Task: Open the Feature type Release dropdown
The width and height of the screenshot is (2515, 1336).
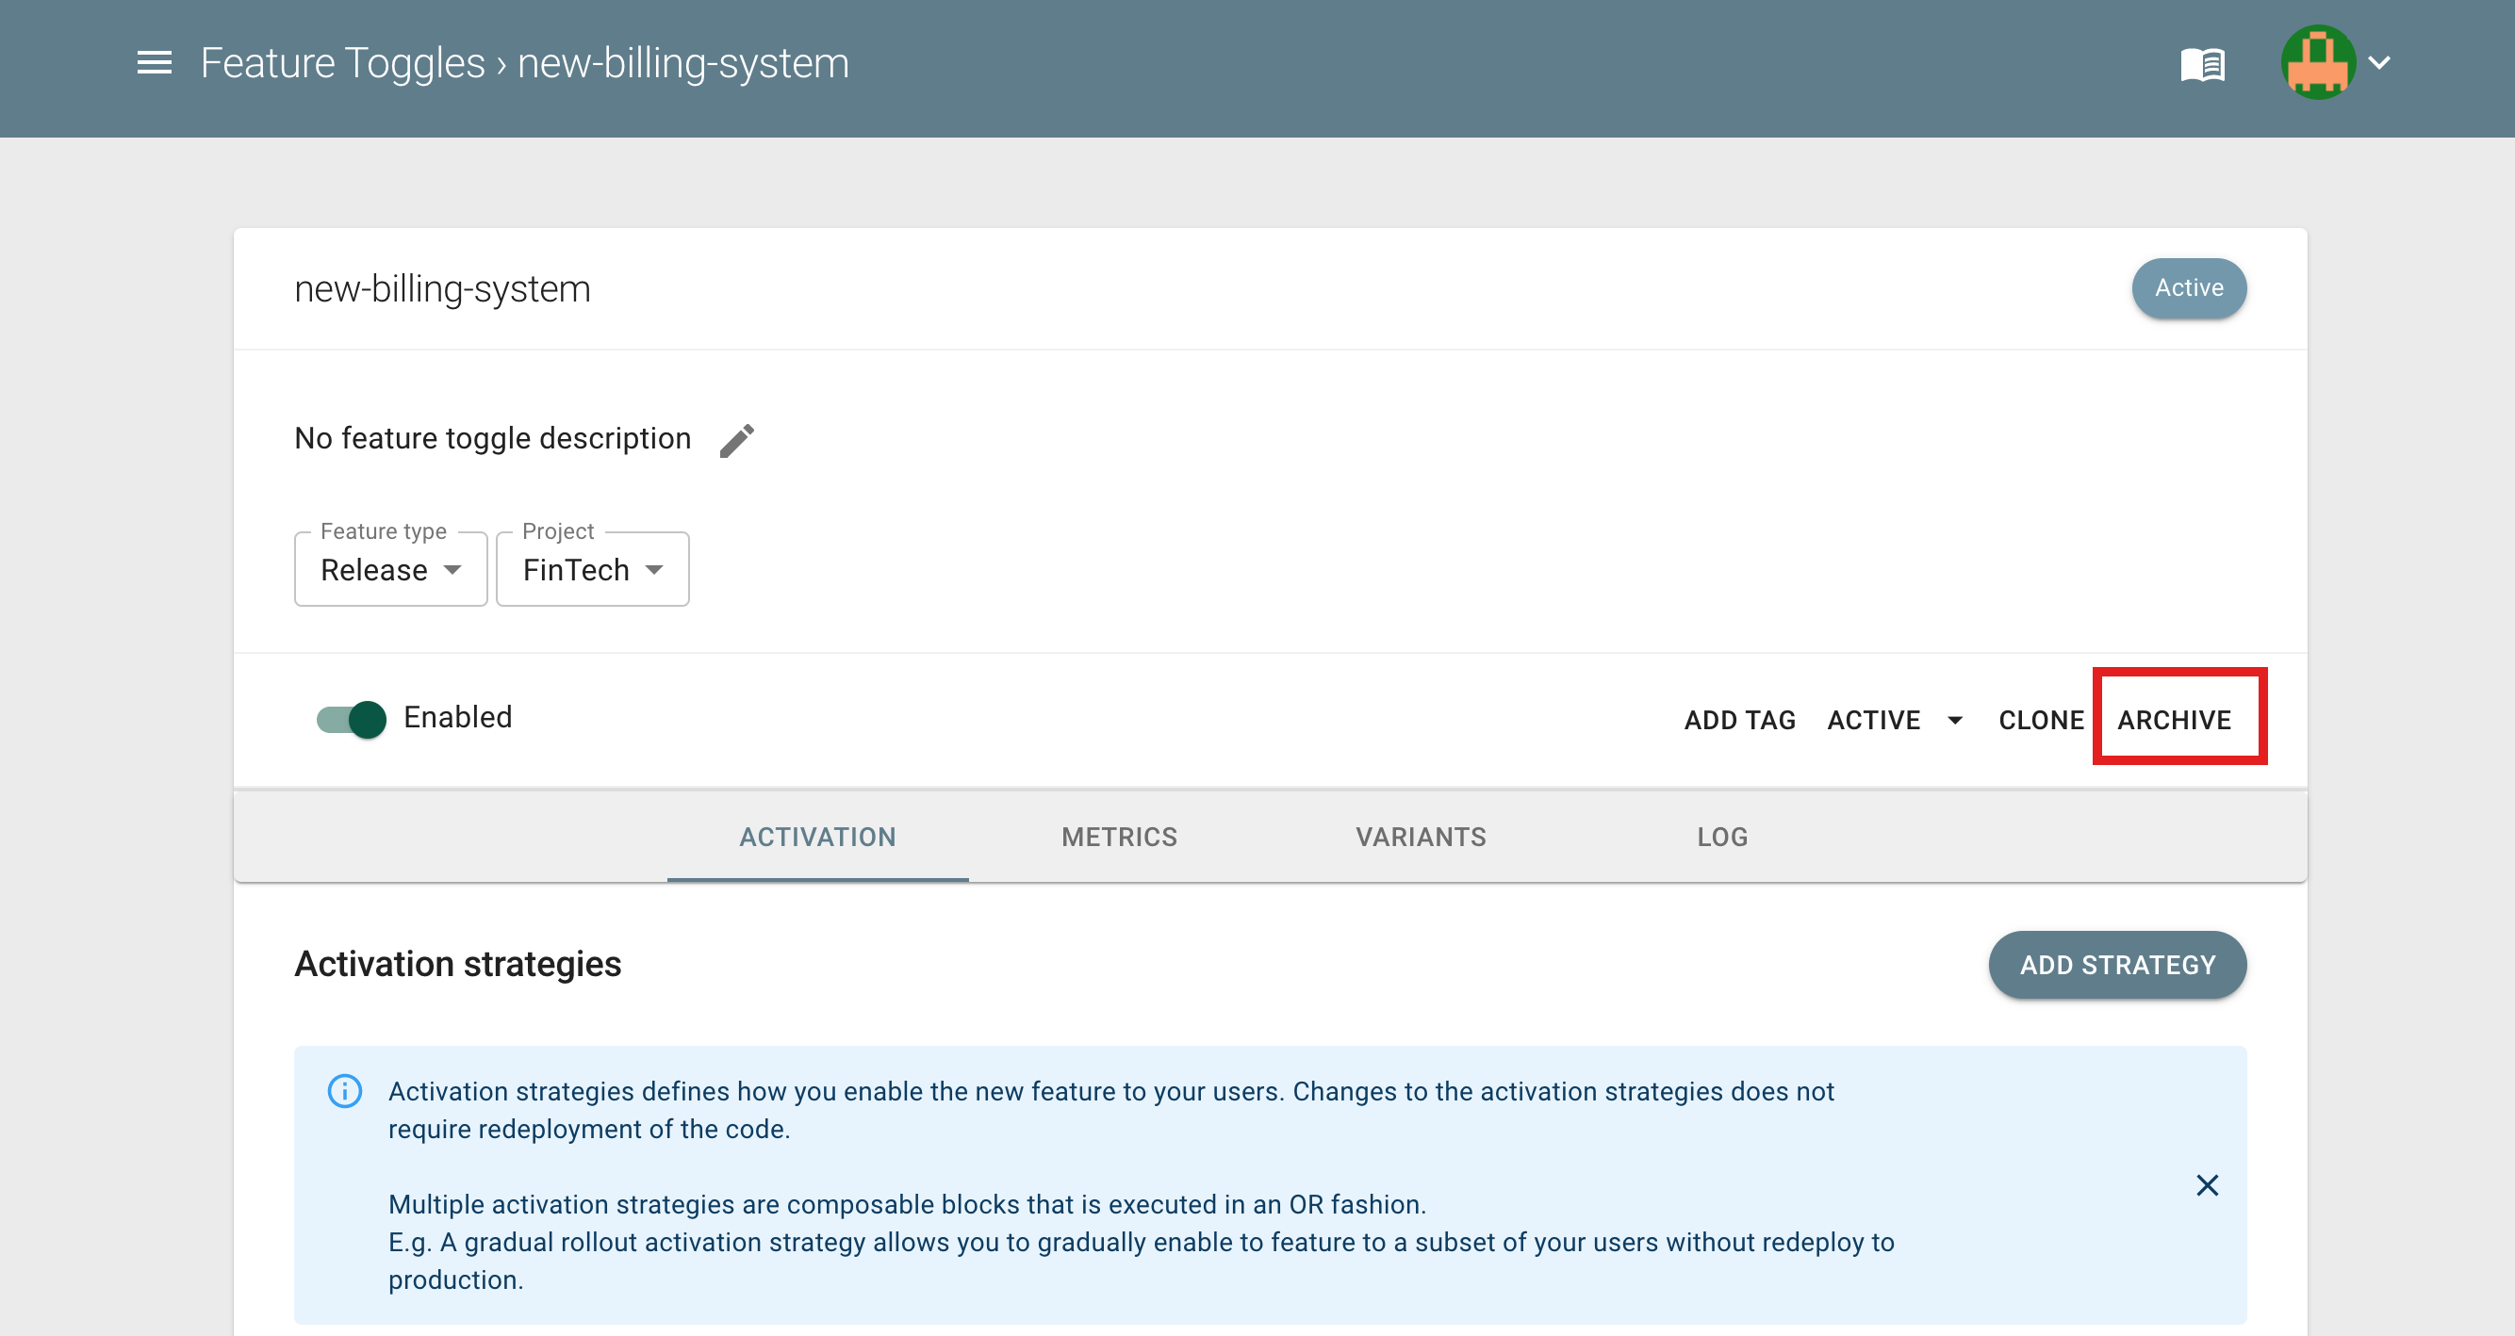Action: pyautogui.click(x=390, y=570)
